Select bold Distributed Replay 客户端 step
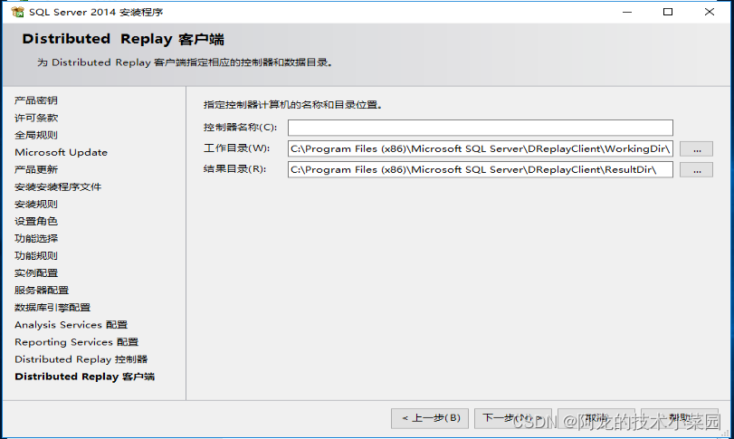This screenshot has width=734, height=439. pos(85,377)
